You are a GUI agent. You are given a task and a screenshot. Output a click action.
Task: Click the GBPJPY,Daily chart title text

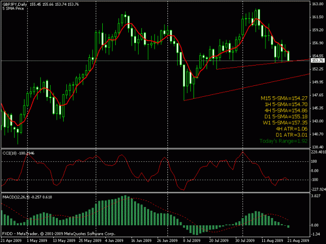coord(15,4)
